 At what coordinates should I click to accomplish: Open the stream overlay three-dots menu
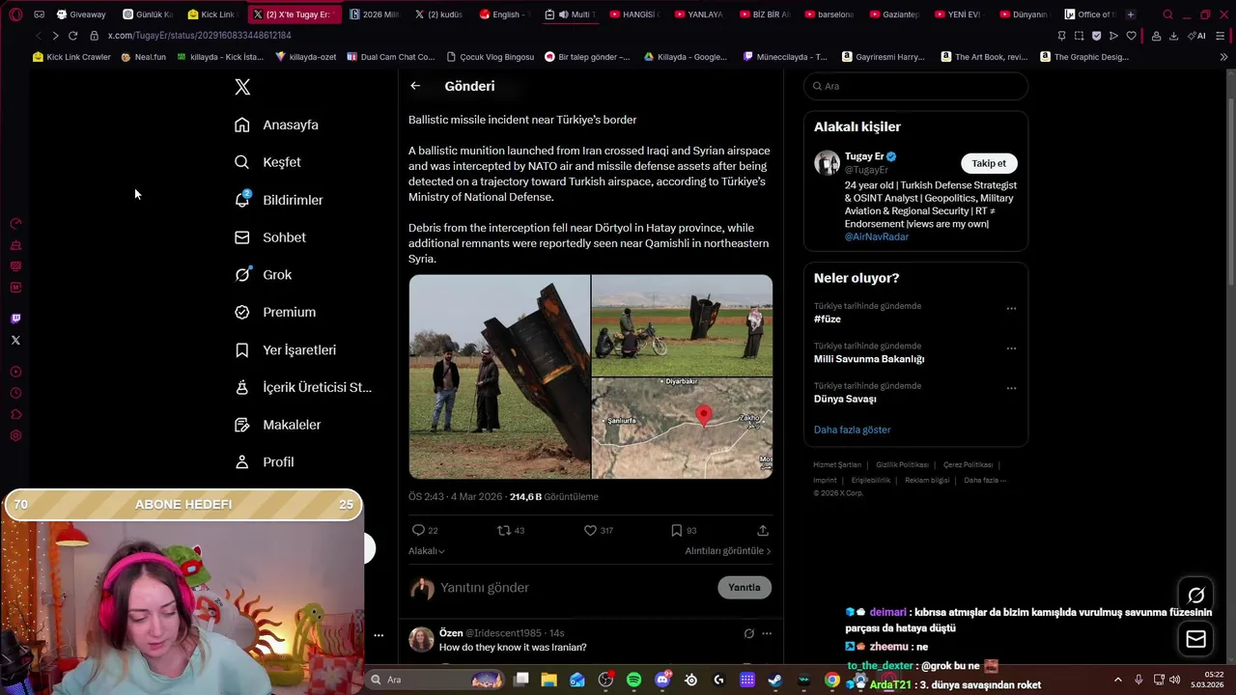[379, 635]
